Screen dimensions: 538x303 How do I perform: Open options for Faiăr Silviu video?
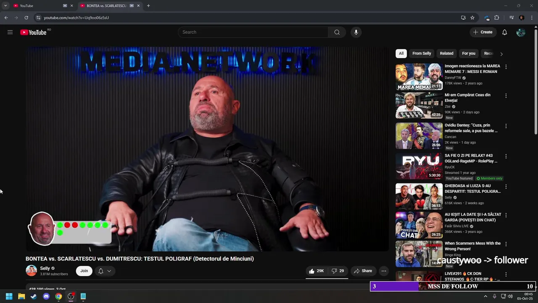coord(506,215)
